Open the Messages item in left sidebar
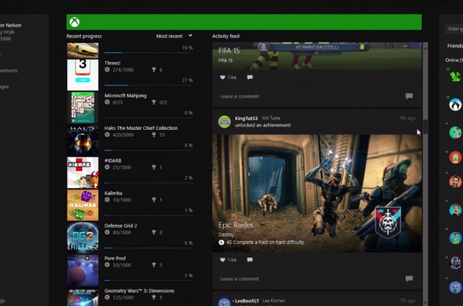Viewport: 463px width, 306px height. click(4, 87)
